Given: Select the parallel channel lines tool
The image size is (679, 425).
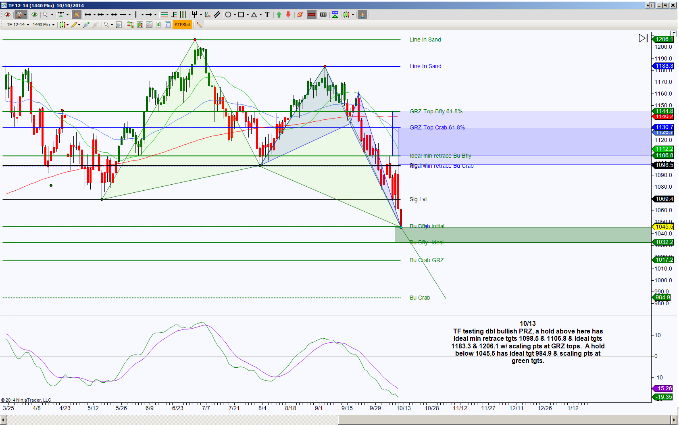Looking at the screenshot, I should pos(217,15).
